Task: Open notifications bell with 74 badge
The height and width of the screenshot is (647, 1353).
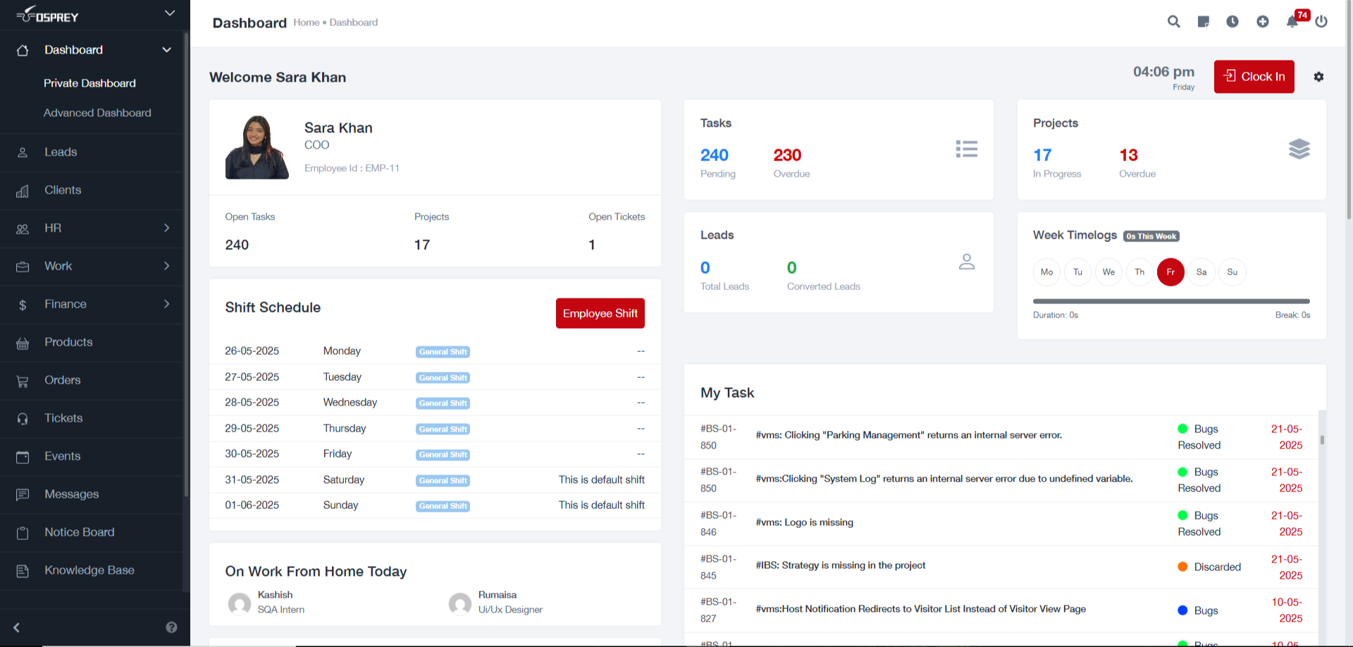Action: (1292, 22)
